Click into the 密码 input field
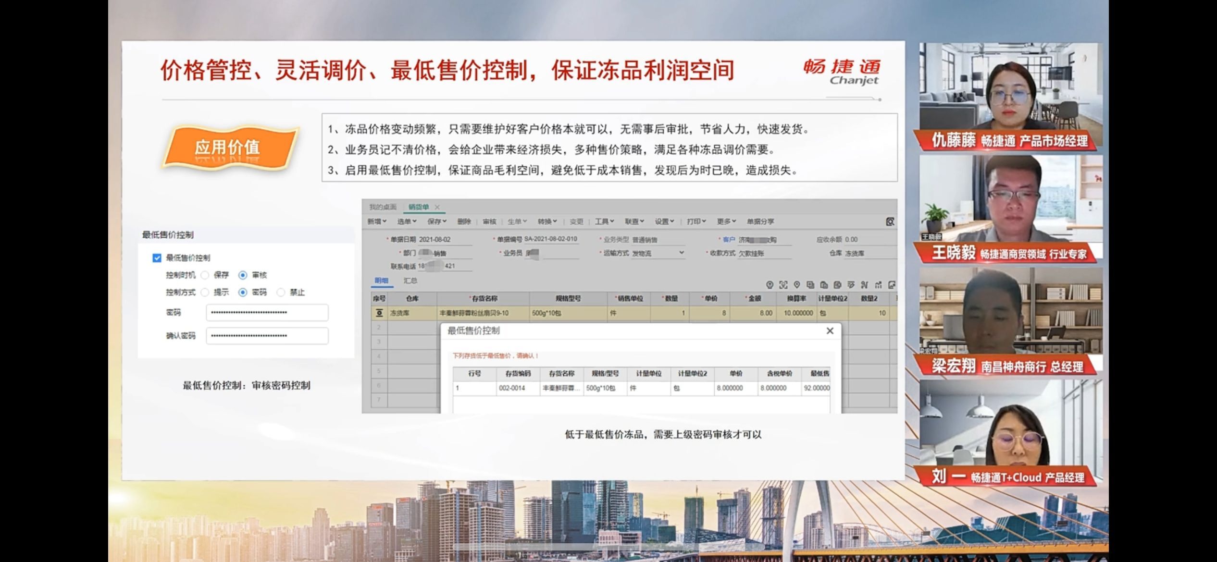 tap(267, 313)
